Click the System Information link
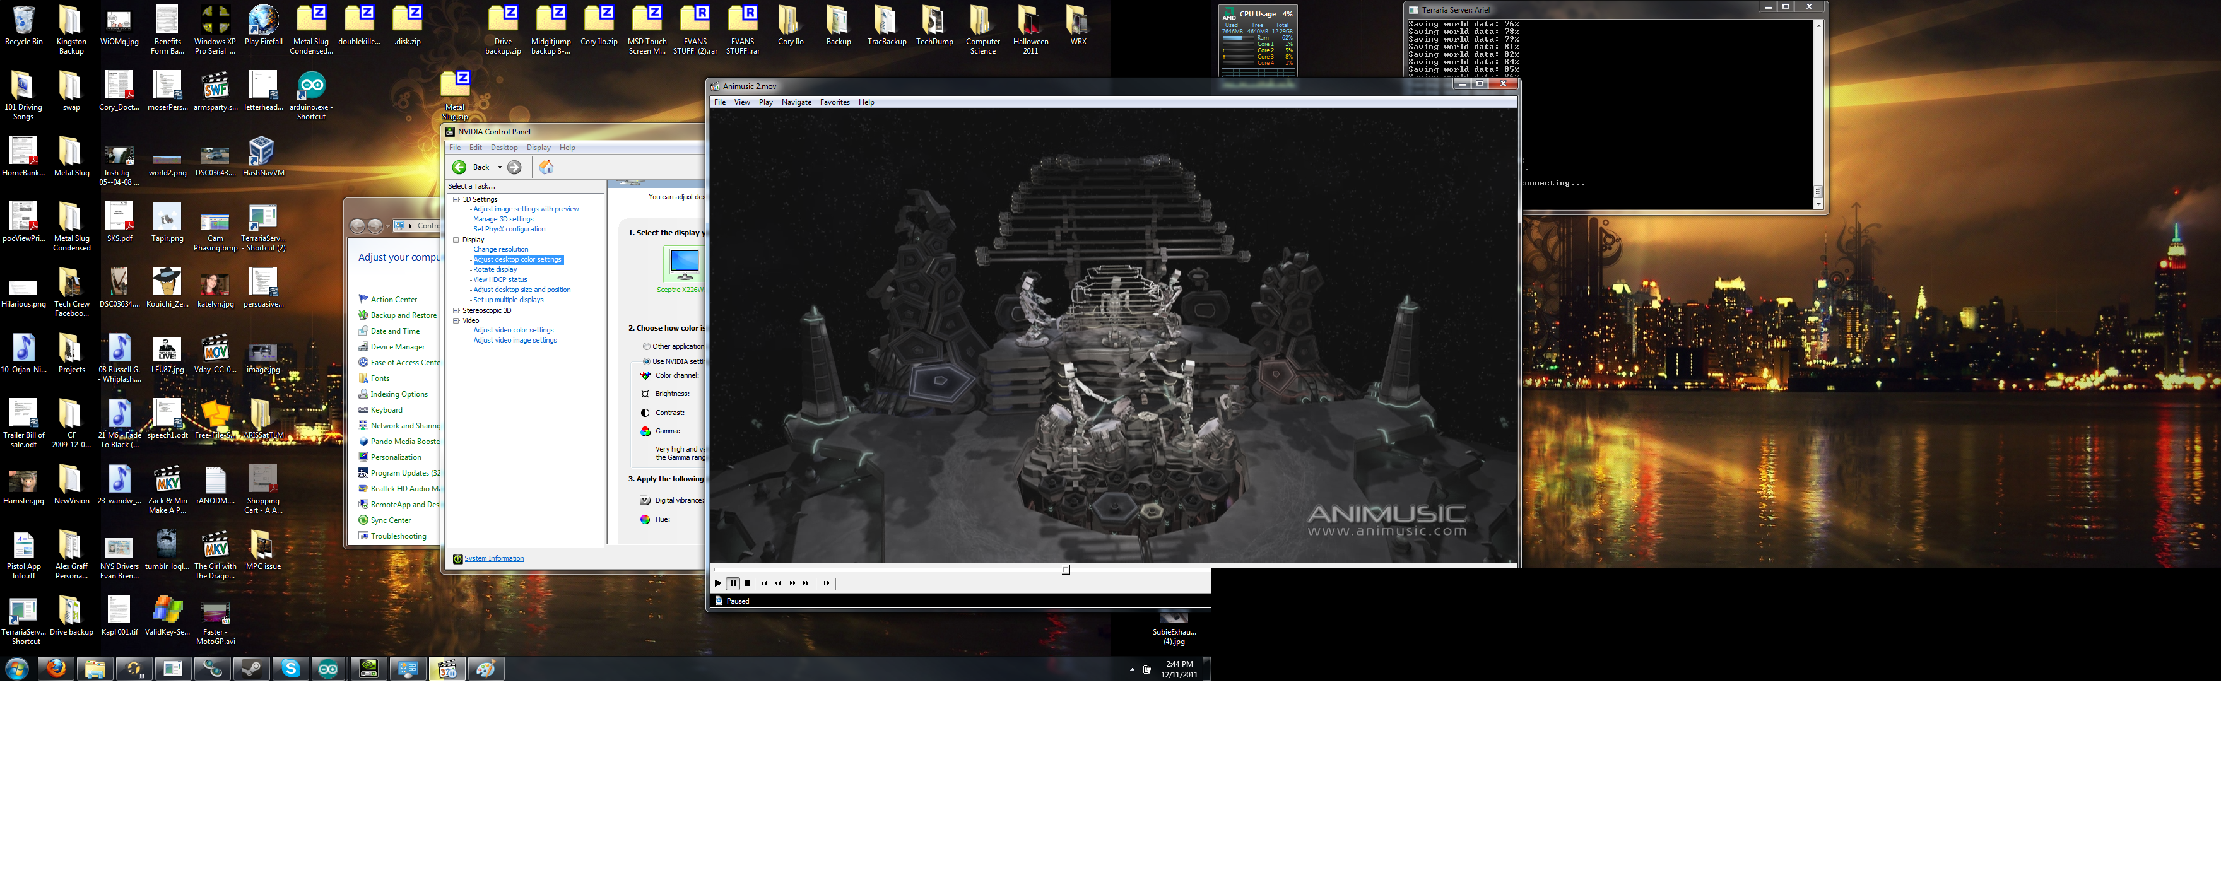 (x=494, y=558)
